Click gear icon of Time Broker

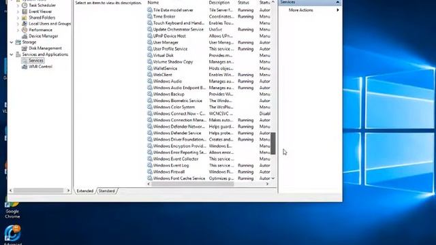pos(150,16)
